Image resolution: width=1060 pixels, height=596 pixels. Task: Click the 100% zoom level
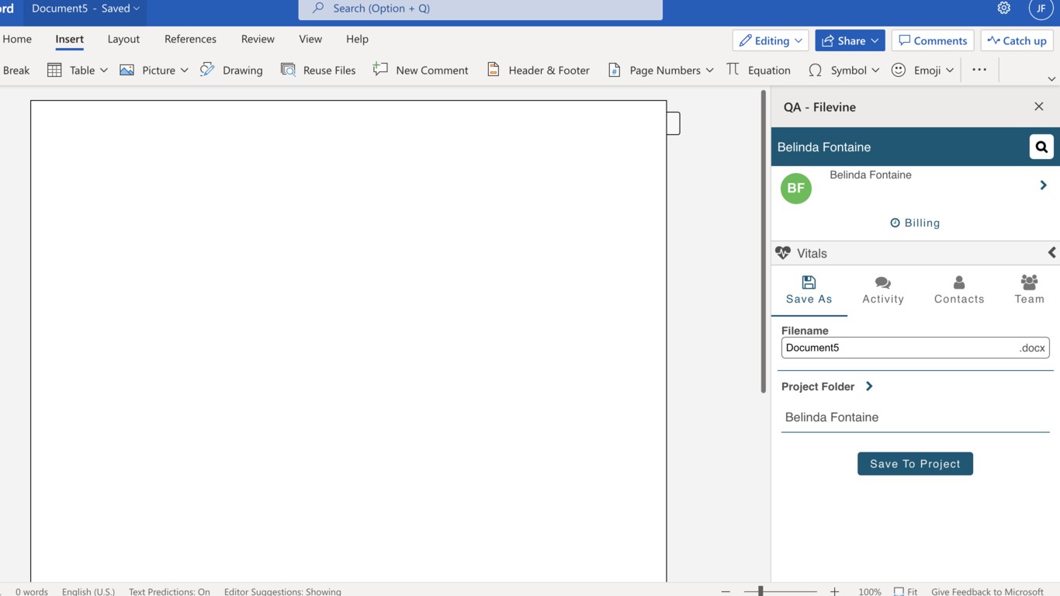pyautogui.click(x=870, y=591)
